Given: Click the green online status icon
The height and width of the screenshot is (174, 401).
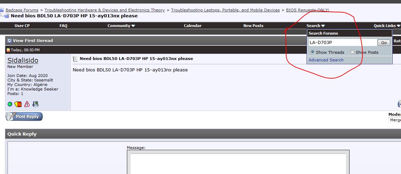Looking at the screenshot, I should pos(10,104).
